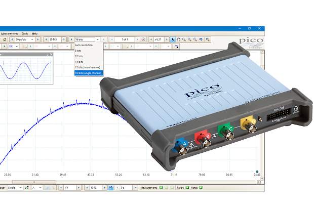Open the Tools menu
The image size is (314, 209).
[x=25, y=33]
